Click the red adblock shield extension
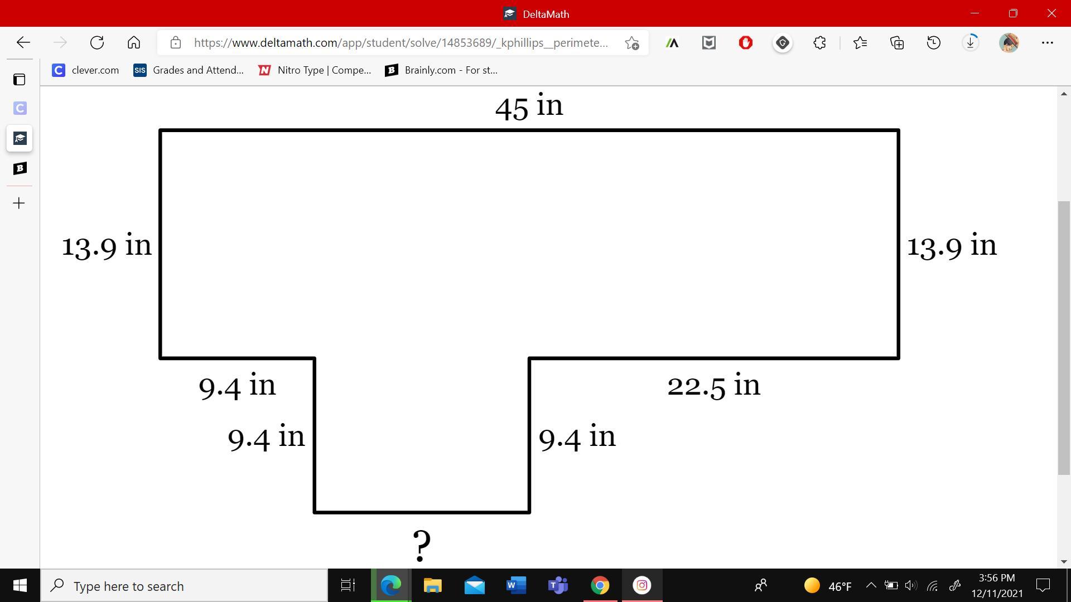Image resolution: width=1071 pixels, height=602 pixels. click(746, 43)
